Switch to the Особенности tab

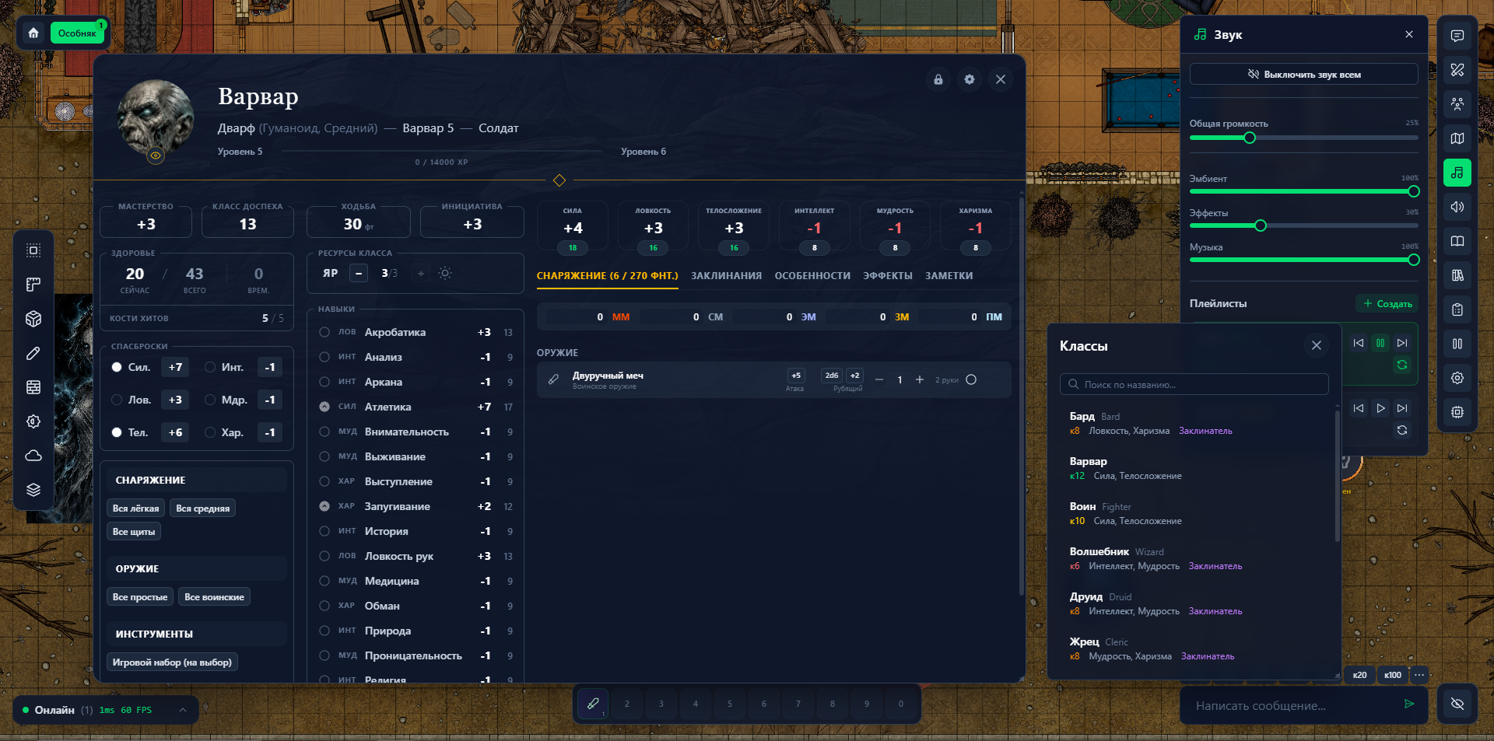812,276
